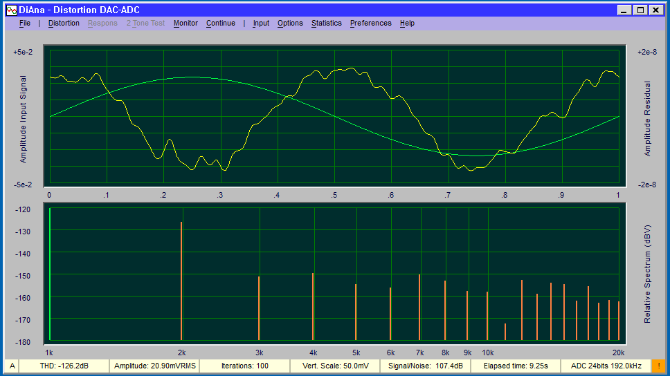Click the -2e-8 residual scale value
The height and width of the screenshot is (376, 670).
point(647,185)
